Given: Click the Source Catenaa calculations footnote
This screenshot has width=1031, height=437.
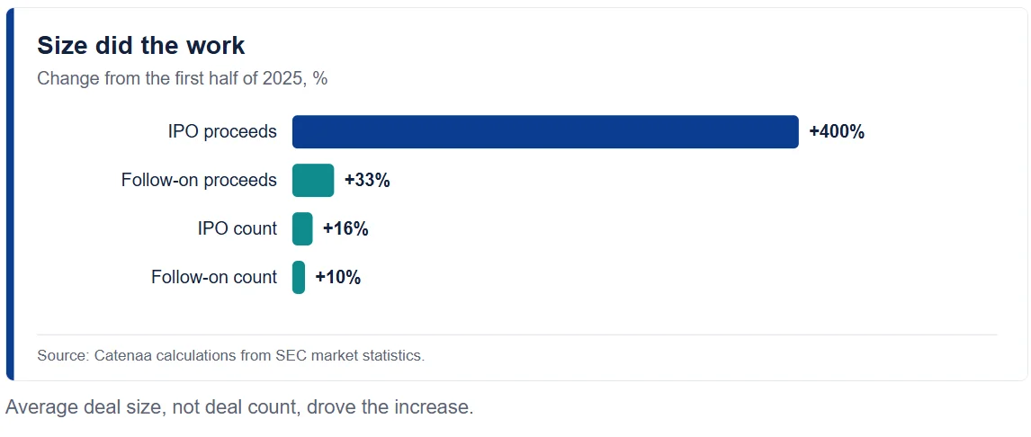Looking at the screenshot, I should 231,356.
